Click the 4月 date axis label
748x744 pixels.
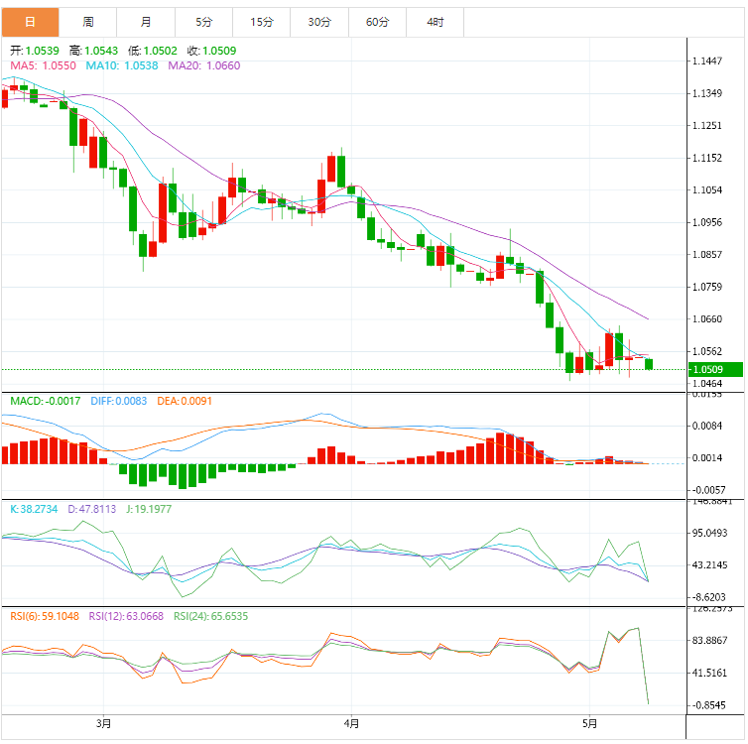point(351,724)
